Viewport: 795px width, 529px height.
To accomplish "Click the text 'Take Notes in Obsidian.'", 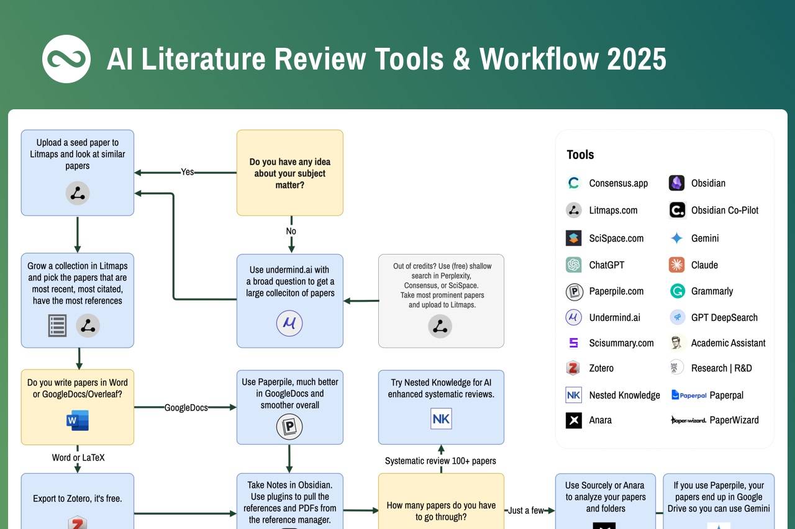I will coord(289,485).
